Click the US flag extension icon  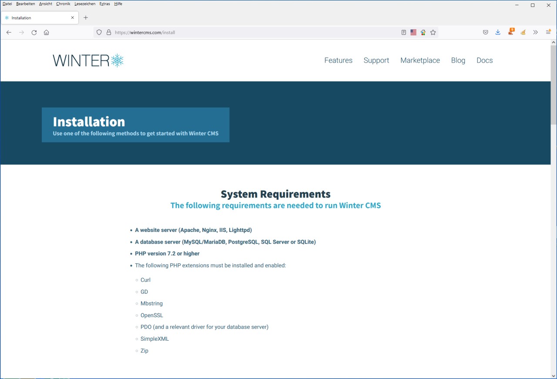click(413, 32)
